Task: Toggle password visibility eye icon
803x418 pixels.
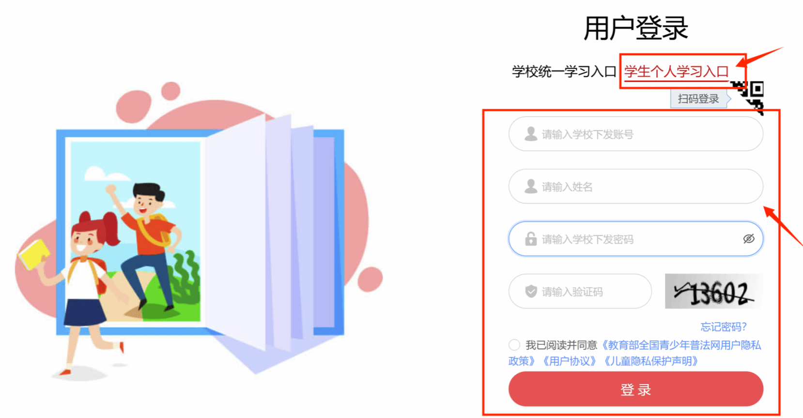Action: point(749,239)
